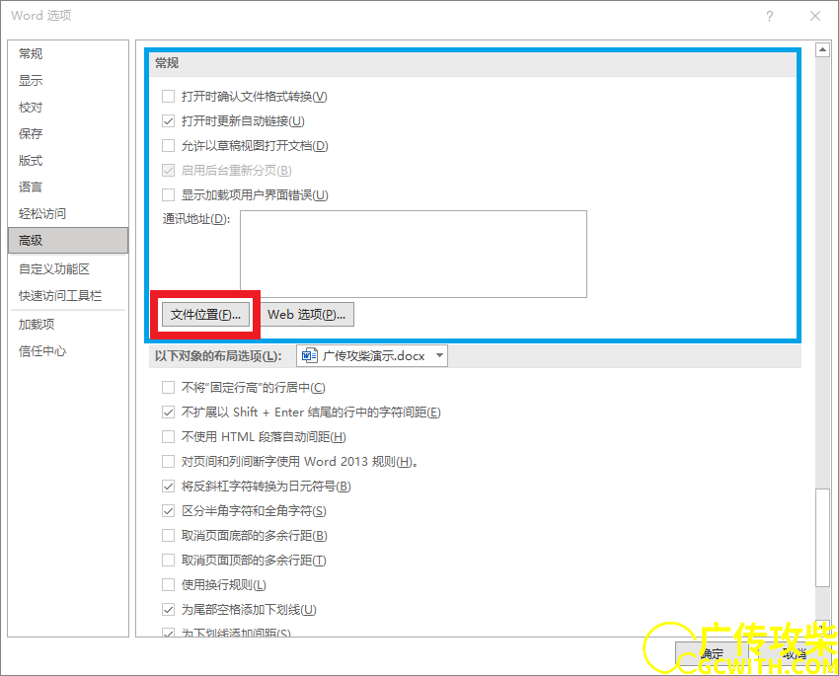
Task: Enable Word 2013 规则 for 断字 checkbox
Action: [x=168, y=461]
